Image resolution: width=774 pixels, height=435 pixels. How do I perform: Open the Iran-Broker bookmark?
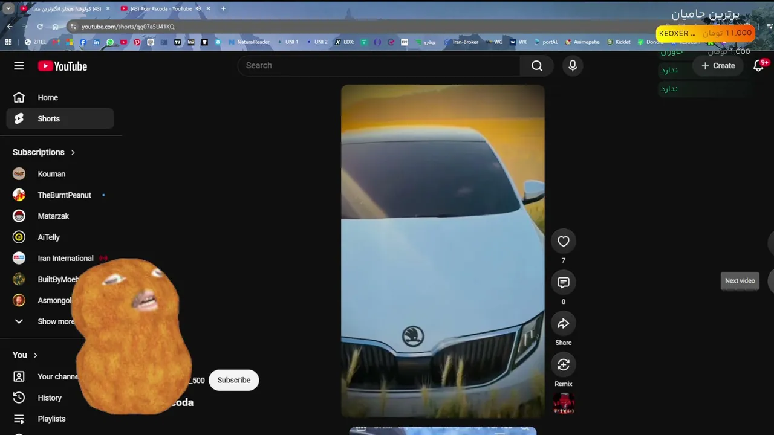[x=461, y=42]
